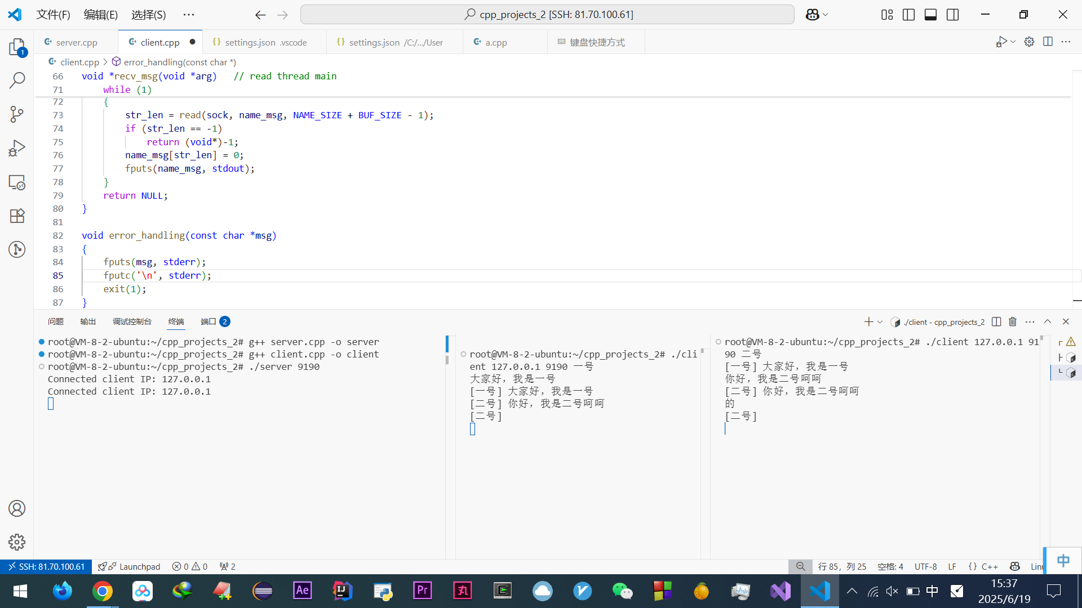Kill terminal with trash icon
Image resolution: width=1082 pixels, height=608 pixels.
[1013, 321]
